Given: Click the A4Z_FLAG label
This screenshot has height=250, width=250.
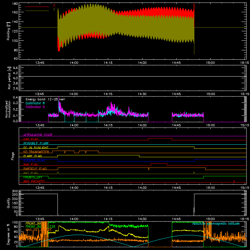Looking at the screenshot, I should [x=31, y=173].
